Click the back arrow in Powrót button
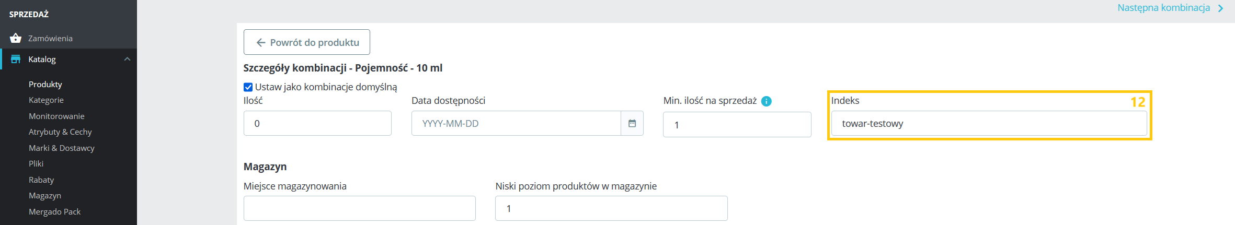The image size is (1235, 225). pyautogui.click(x=261, y=43)
